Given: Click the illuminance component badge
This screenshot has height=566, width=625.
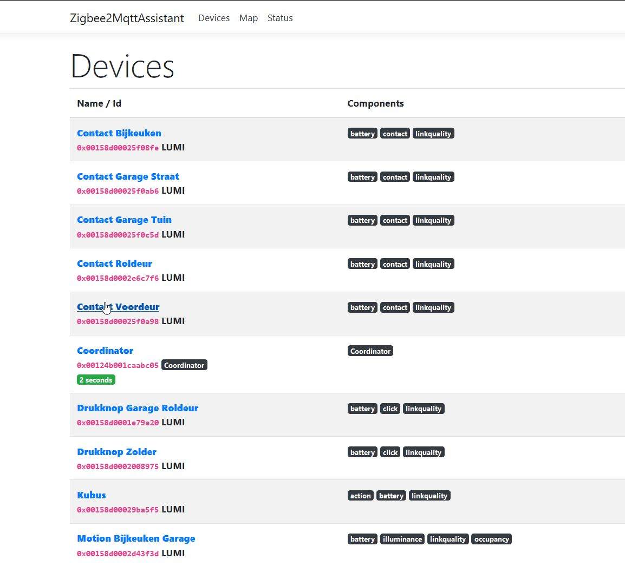Looking at the screenshot, I should click(x=402, y=539).
